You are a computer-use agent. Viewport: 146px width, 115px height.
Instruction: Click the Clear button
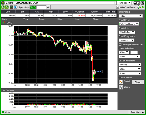137,82
